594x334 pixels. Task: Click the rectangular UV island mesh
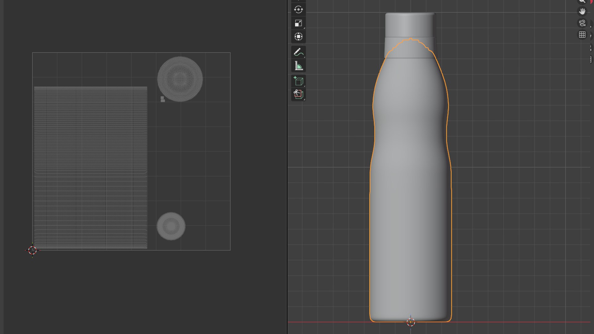(90, 168)
